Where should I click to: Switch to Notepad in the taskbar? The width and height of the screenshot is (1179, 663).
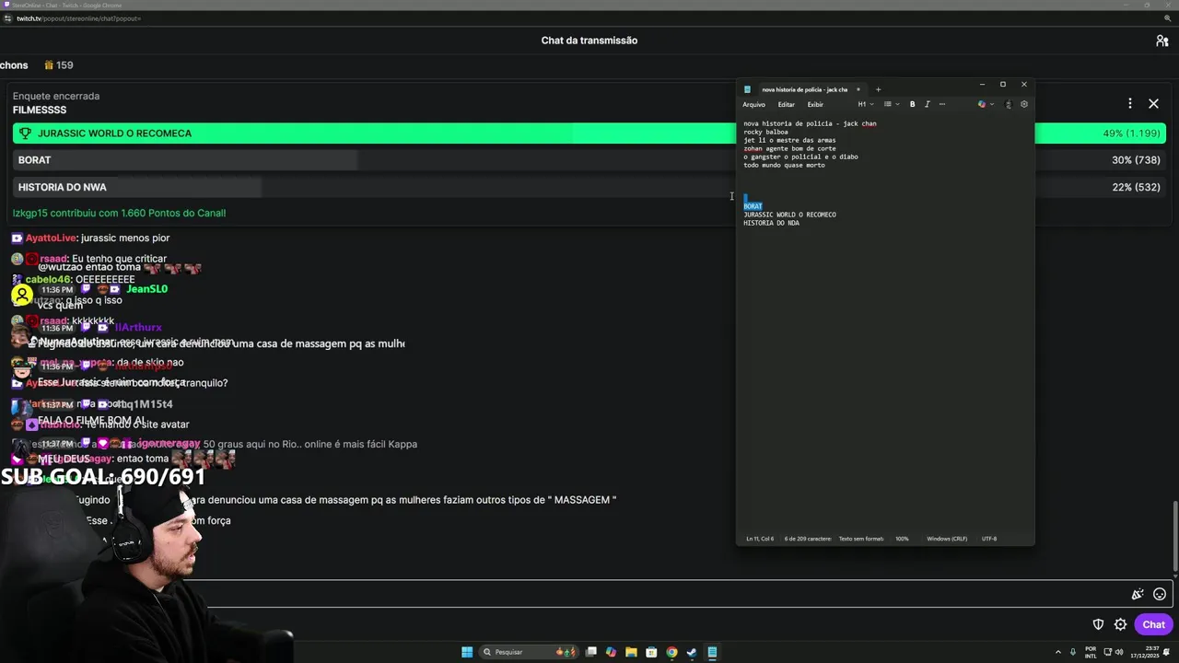(x=712, y=652)
